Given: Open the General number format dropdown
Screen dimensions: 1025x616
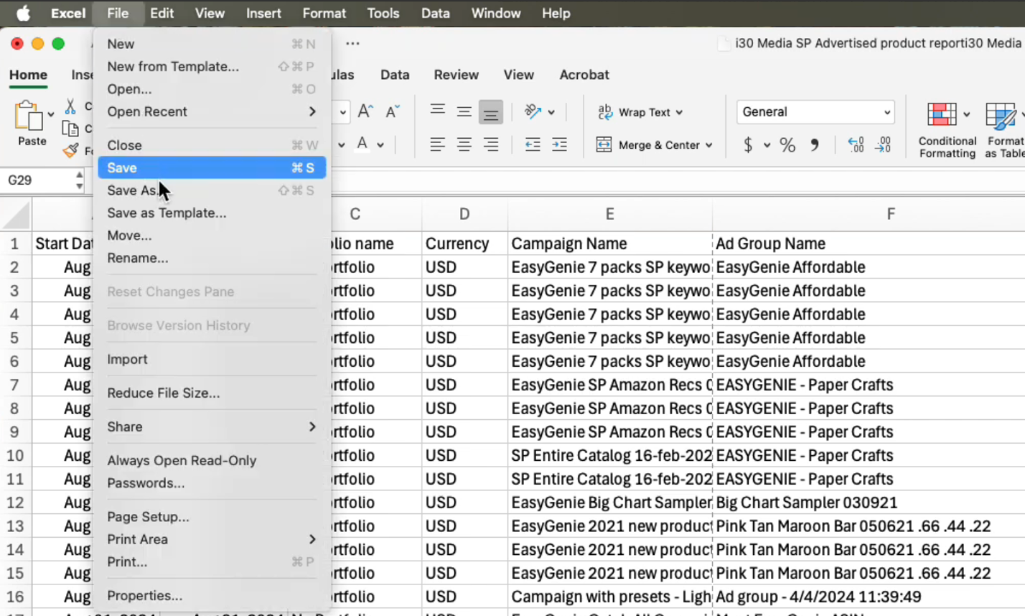Looking at the screenshot, I should [815, 112].
